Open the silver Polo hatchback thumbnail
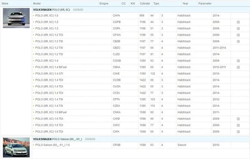 16,18
